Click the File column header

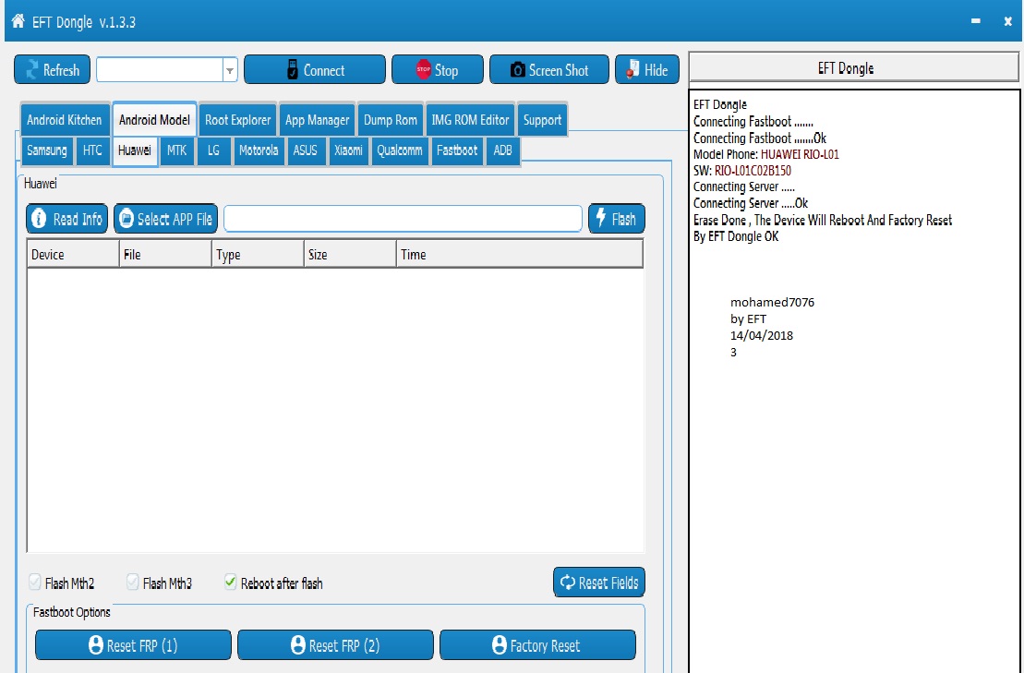click(x=166, y=255)
